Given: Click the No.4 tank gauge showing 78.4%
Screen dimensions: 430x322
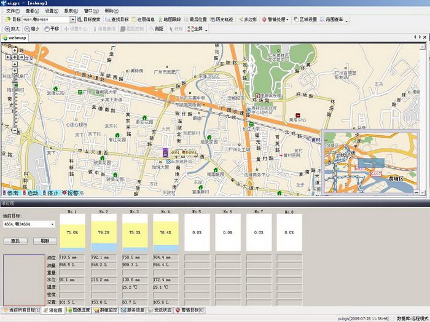Looking at the screenshot, I should 166,232.
